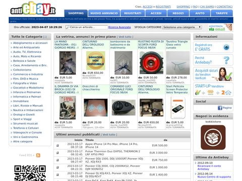This screenshot has height=181, width=242.
Task: Open Ricaricare il conto Antiebay news
Action: [x=209, y=167]
